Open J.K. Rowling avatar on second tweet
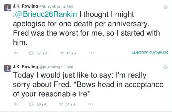Image resolution: width=172 pixels, height=112 pixels. pos(8,68)
